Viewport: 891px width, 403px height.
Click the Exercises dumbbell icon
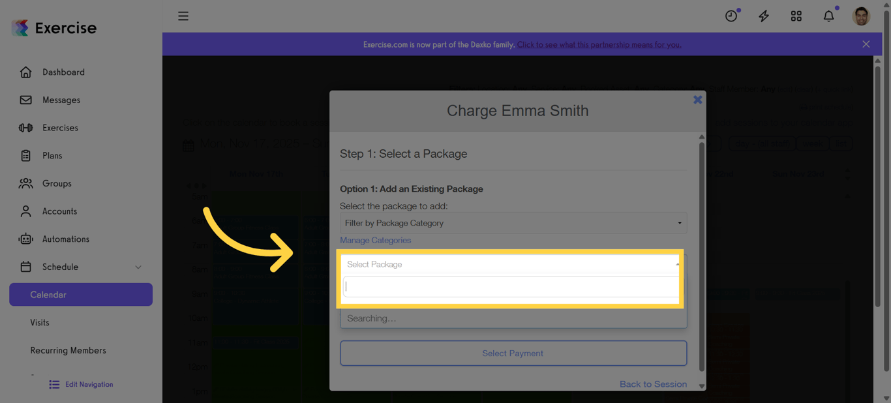(26, 127)
